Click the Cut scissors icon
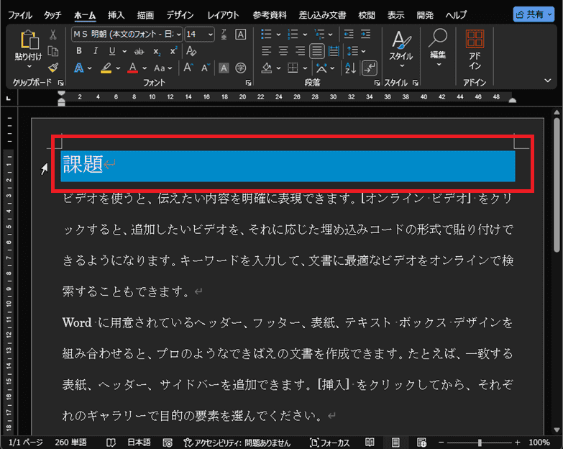This screenshot has width=563, height=449. (x=53, y=35)
